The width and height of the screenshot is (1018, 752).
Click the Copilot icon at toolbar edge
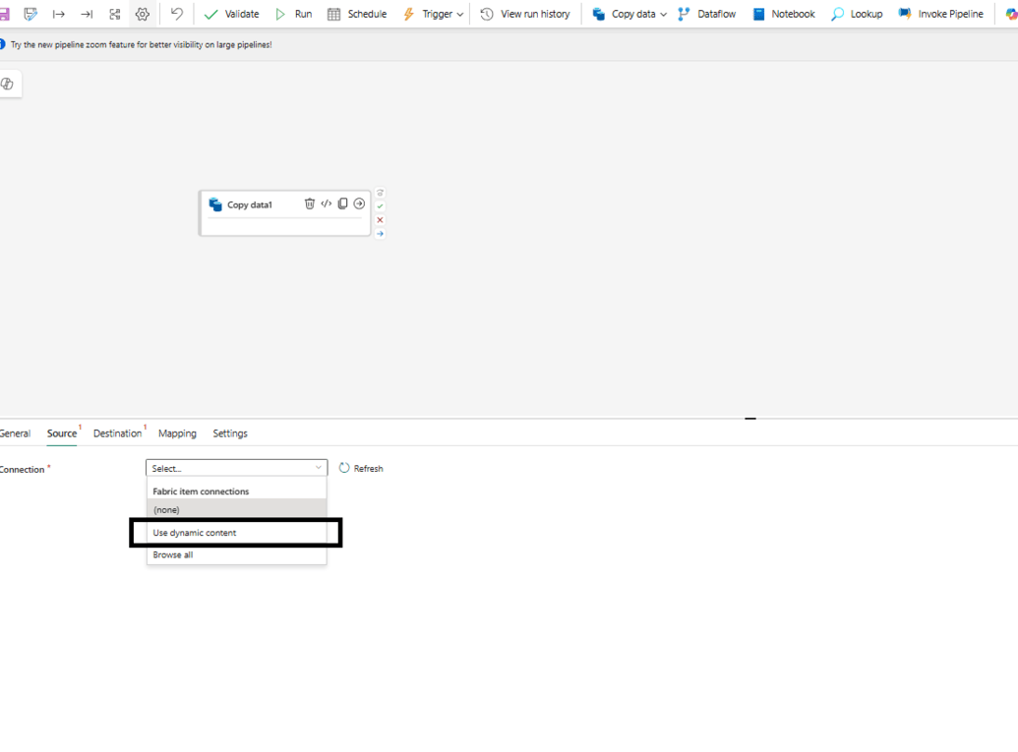1011,14
